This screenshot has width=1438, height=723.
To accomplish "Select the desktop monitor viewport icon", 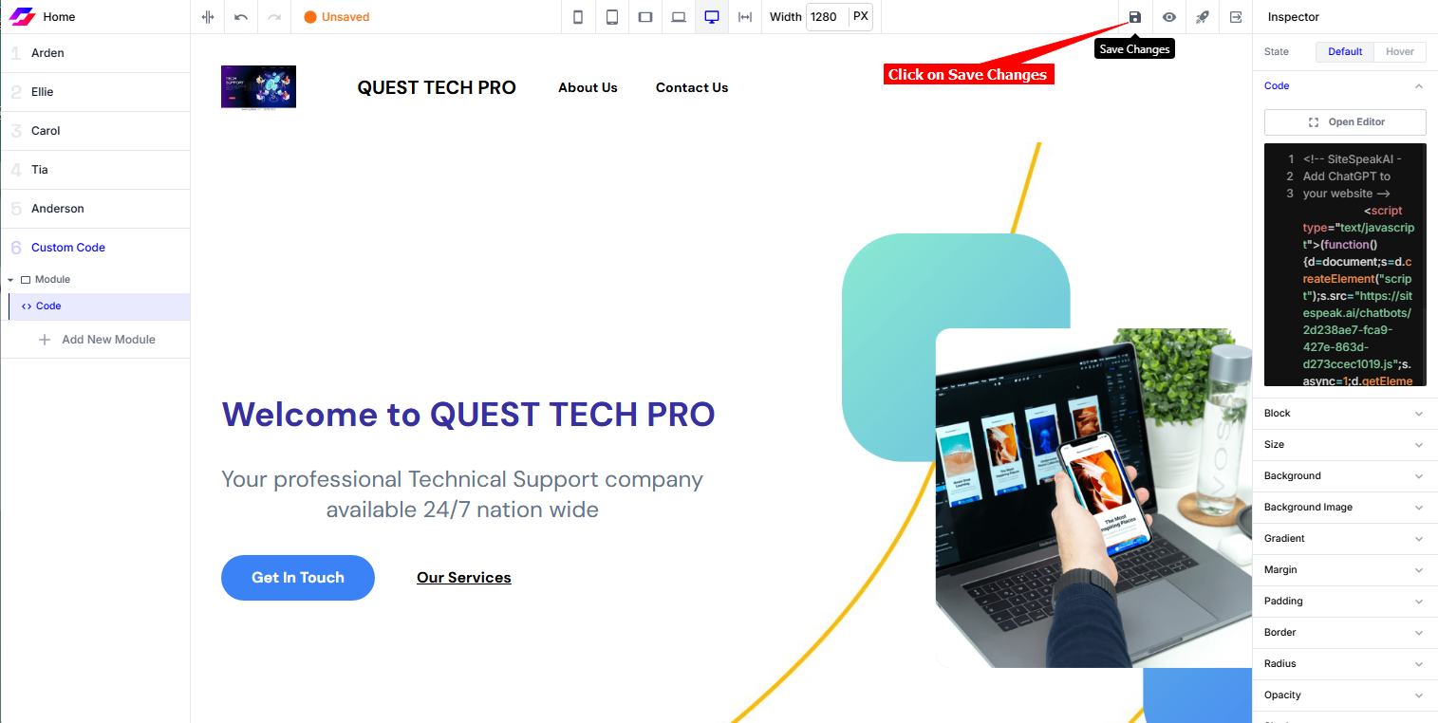I will click(712, 17).
